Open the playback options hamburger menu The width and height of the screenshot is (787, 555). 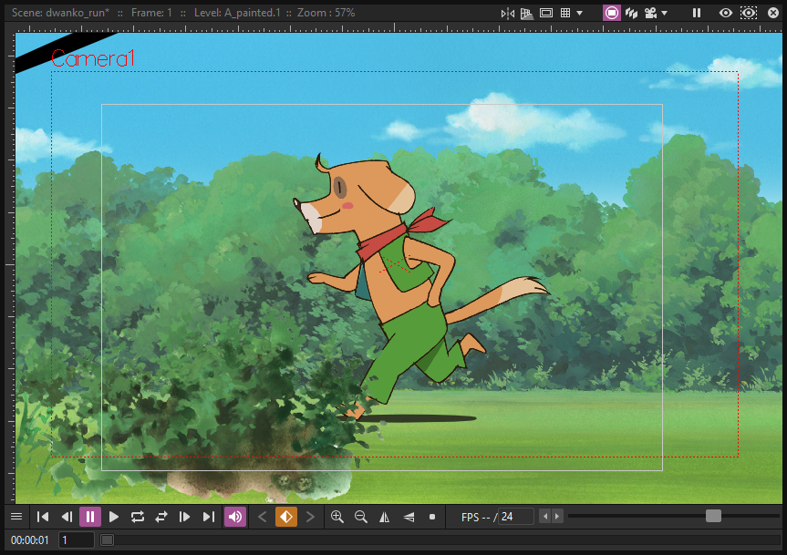[x=16, y=517]
